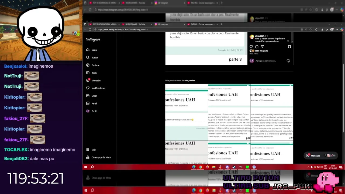Click the favorites star in address bar
The image size is (345, 194).
pos(310,29)
